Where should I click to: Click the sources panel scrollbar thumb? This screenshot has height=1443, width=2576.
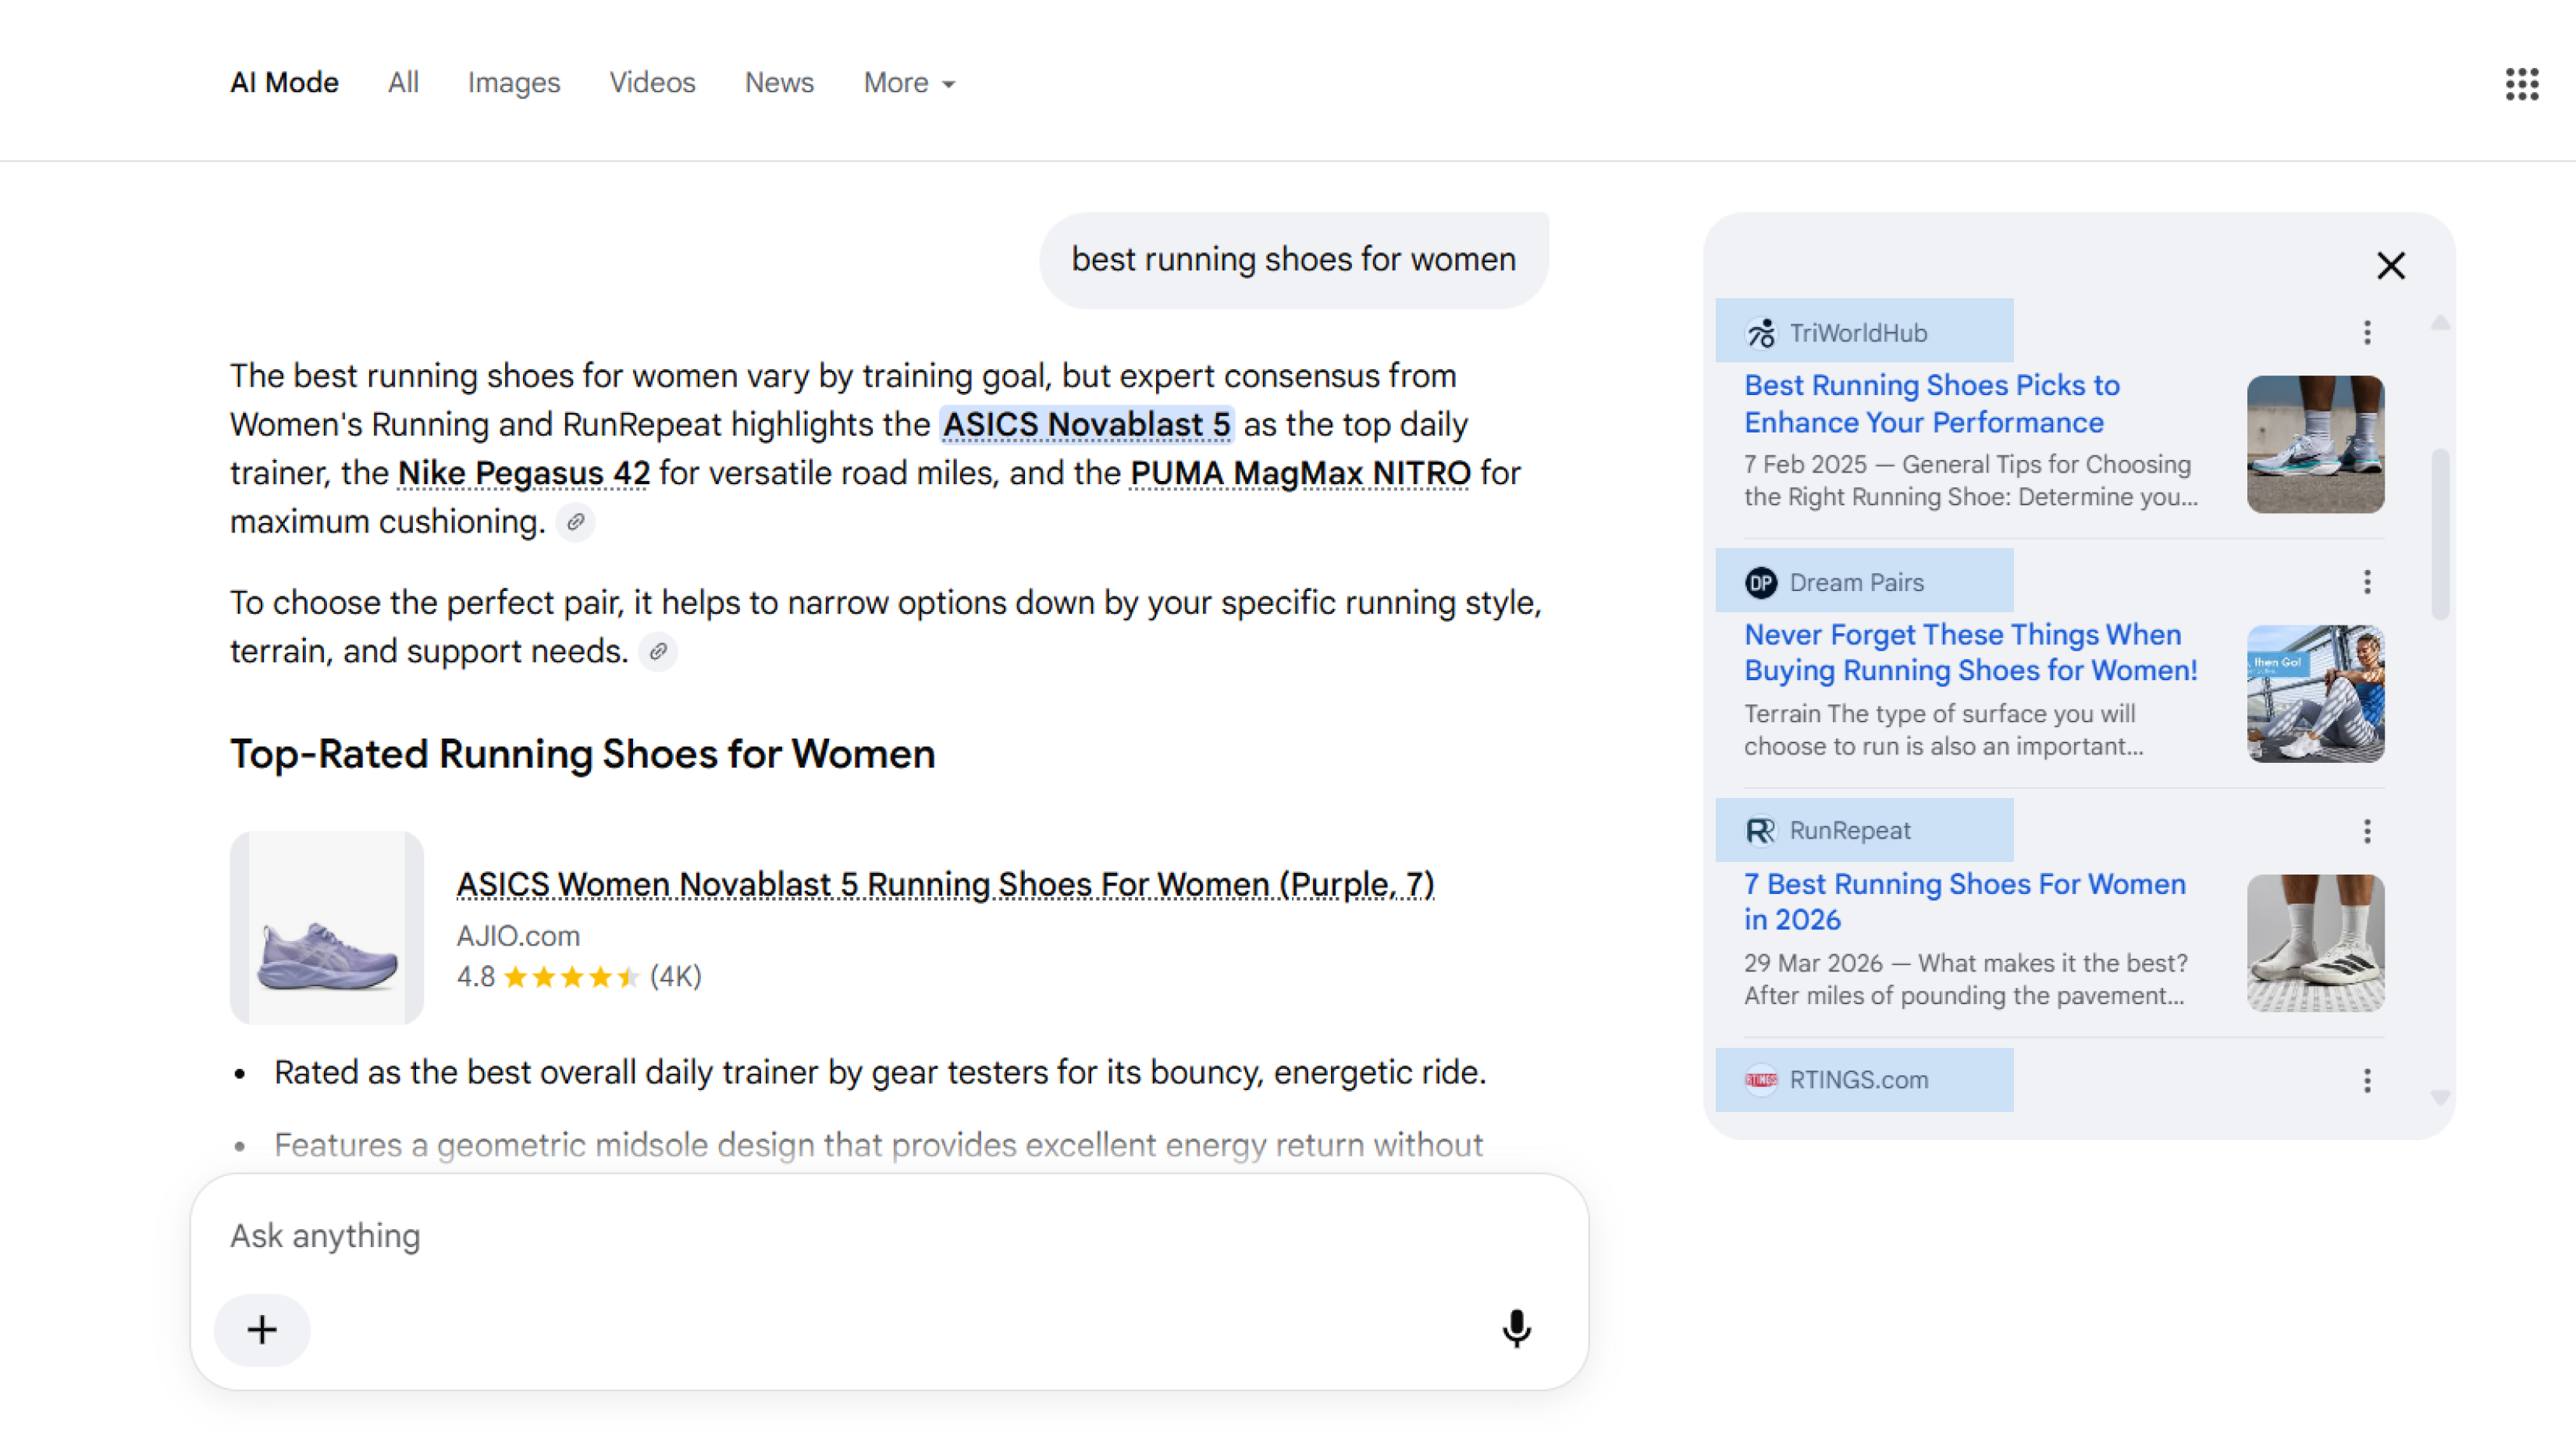point(2440,534)
